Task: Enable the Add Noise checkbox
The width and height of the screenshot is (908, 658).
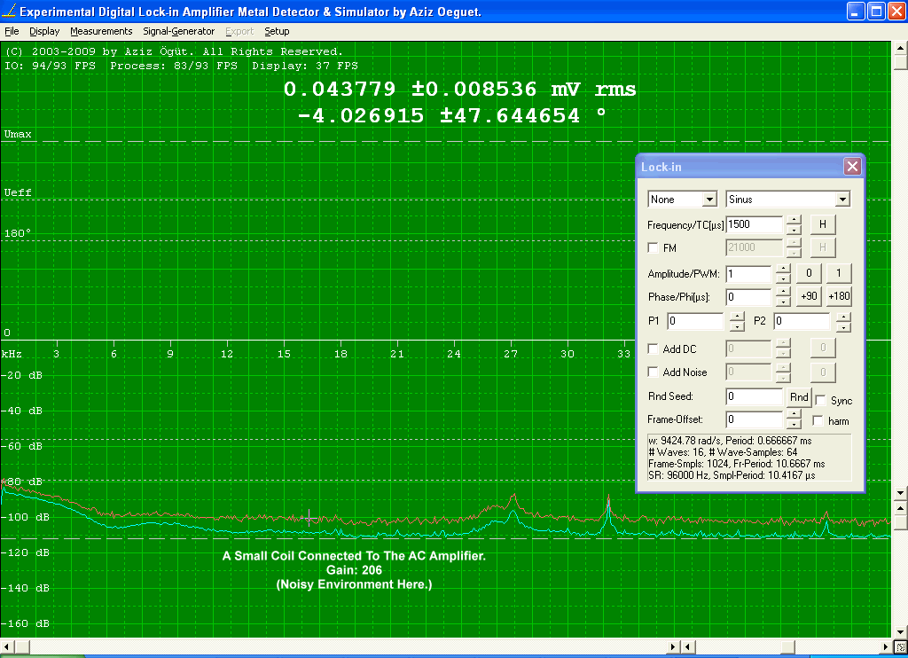Action: [654, 372]
